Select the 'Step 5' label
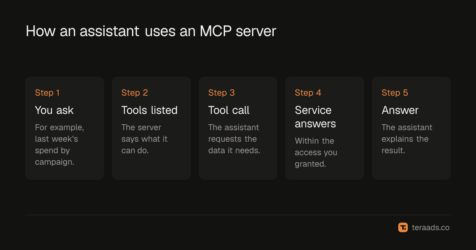Image resolution: width=476 pixels, height=250 pixels. pyautogui.click(x=395, y=93)
